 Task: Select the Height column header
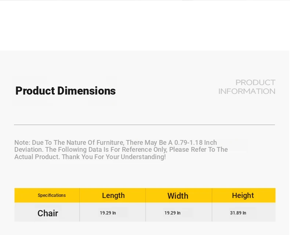click(x=243, y=195)
